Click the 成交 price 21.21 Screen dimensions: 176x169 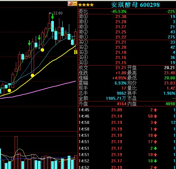(x=121, y=68)
